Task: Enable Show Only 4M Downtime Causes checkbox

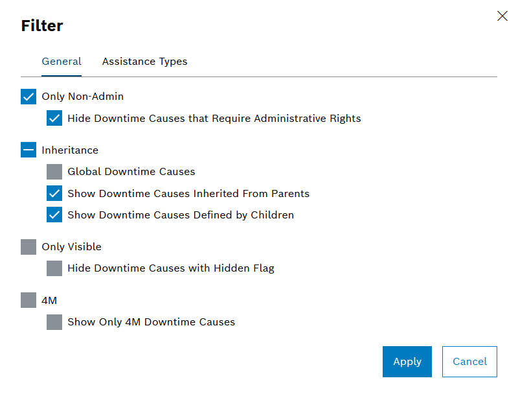Action: [54, 322]
